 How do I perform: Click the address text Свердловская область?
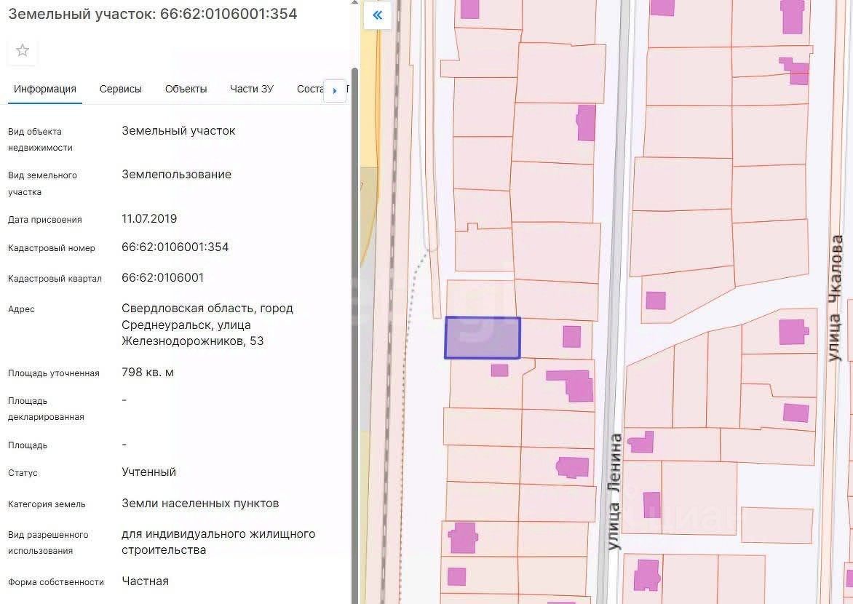189,309
